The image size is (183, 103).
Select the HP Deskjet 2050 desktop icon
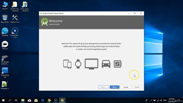point(5,60)
